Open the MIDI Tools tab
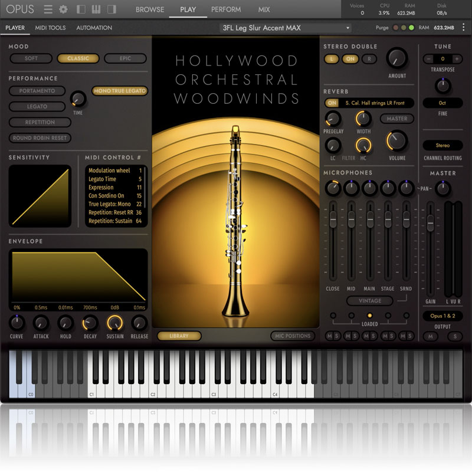 pos(50,28)
